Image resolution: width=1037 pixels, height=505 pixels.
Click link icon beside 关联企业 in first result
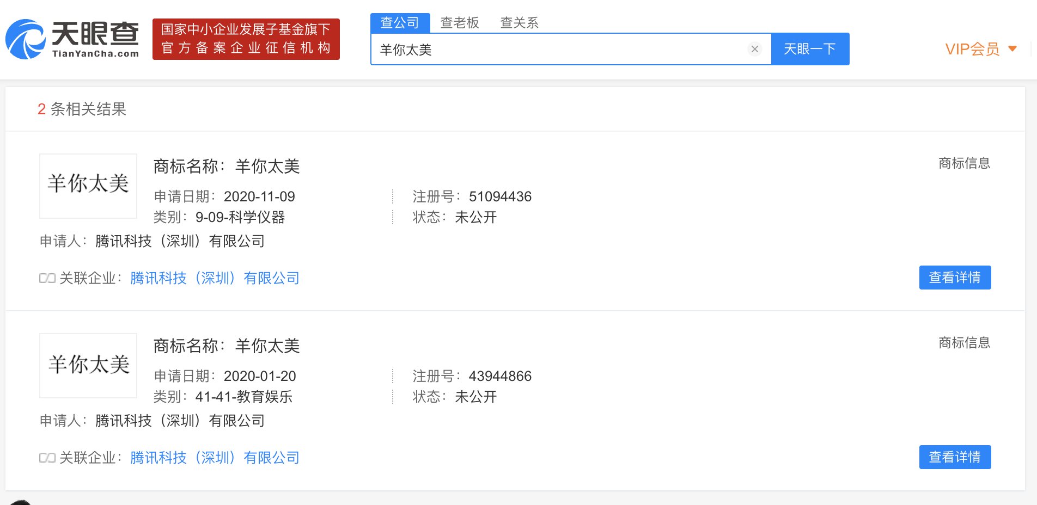click(47, 278)
